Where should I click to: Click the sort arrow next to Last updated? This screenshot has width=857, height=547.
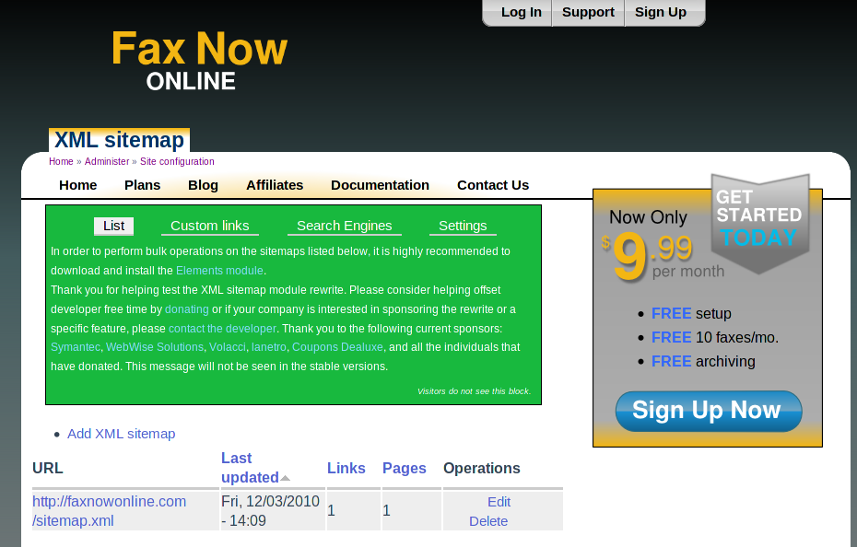click(x=285, y=478)
